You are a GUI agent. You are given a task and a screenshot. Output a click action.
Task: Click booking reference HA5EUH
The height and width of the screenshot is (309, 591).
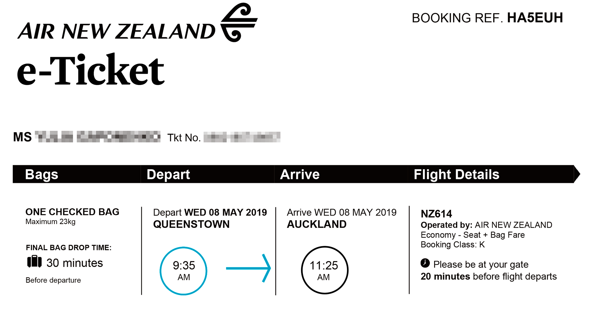pos(535,18)
